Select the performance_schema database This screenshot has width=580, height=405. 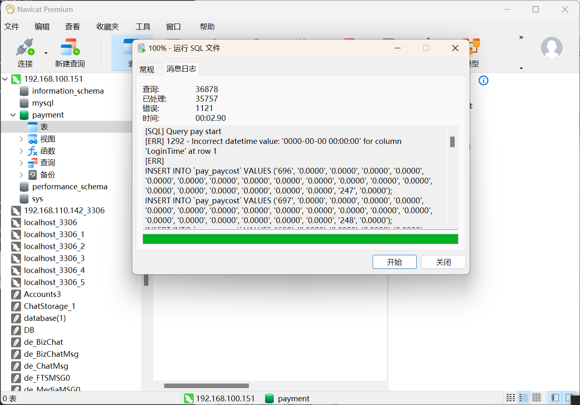point(70,187)
